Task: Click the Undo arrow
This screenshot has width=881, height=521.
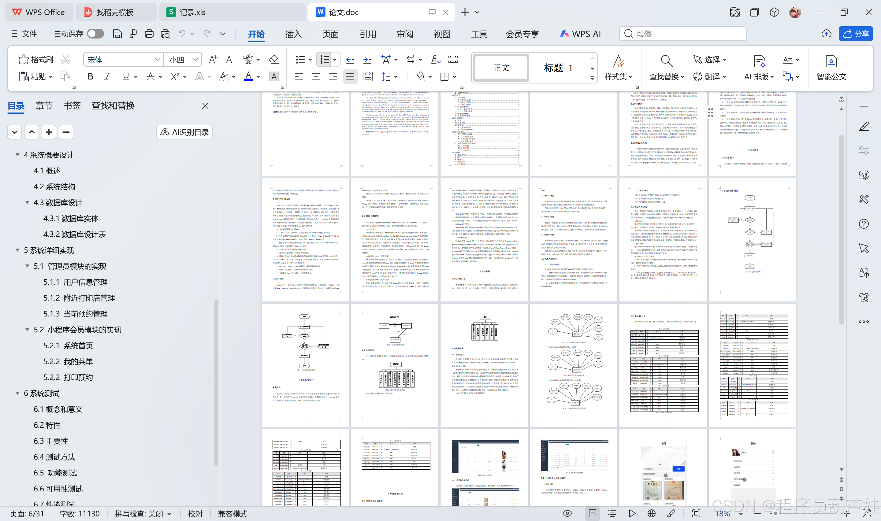Action: pos(182,34)
